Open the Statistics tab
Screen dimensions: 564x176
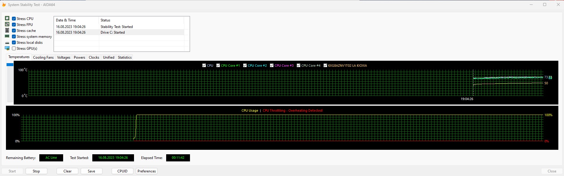coord(125,57)
